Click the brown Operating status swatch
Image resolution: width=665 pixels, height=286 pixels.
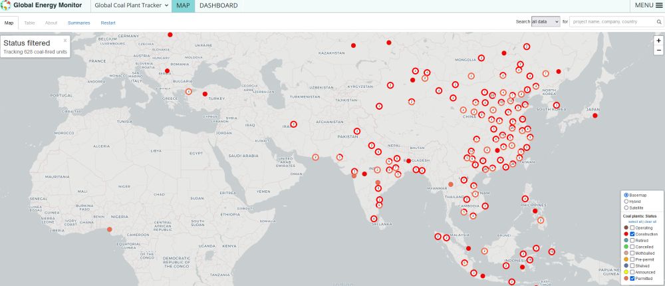point(626,228)
